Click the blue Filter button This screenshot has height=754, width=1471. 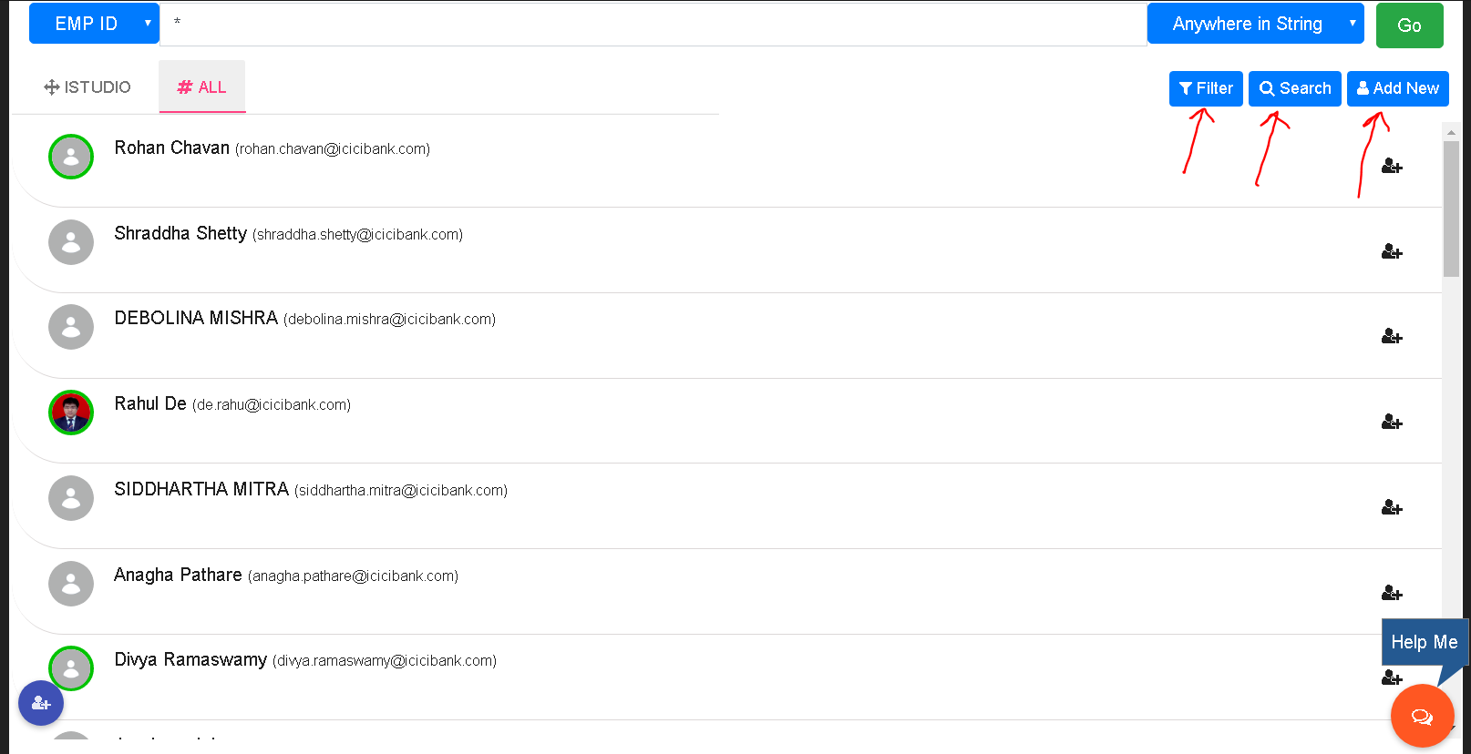[1206, 88]
